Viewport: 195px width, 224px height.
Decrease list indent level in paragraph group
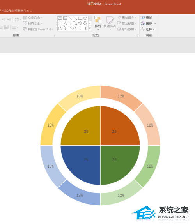click(4, 19)
